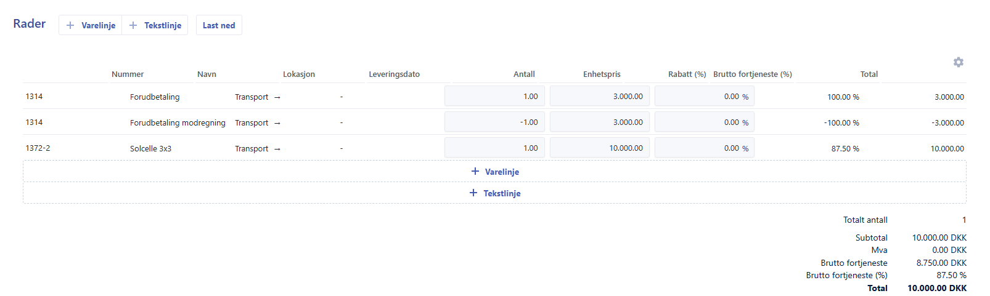This screenshot has width=990, height=296.
Task: Edit Rabatt field for Solcelle 3x3 row
Action: click(704, 148)
